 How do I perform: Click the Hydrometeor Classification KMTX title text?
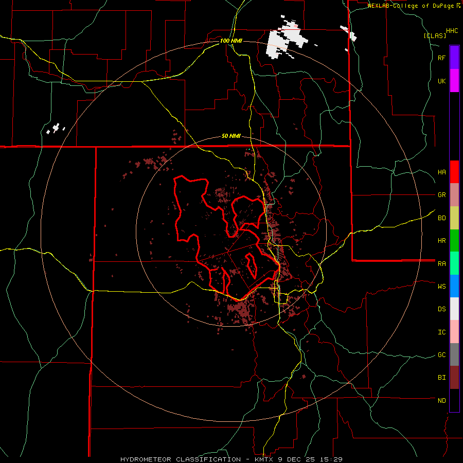231,459
